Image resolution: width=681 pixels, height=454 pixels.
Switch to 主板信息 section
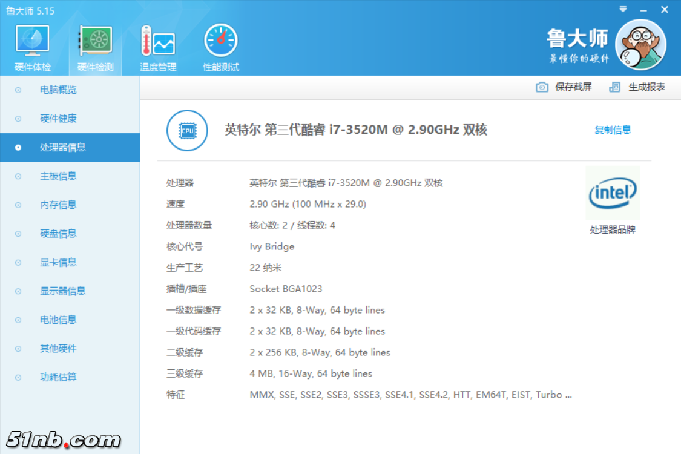click(x=58, y=176)
